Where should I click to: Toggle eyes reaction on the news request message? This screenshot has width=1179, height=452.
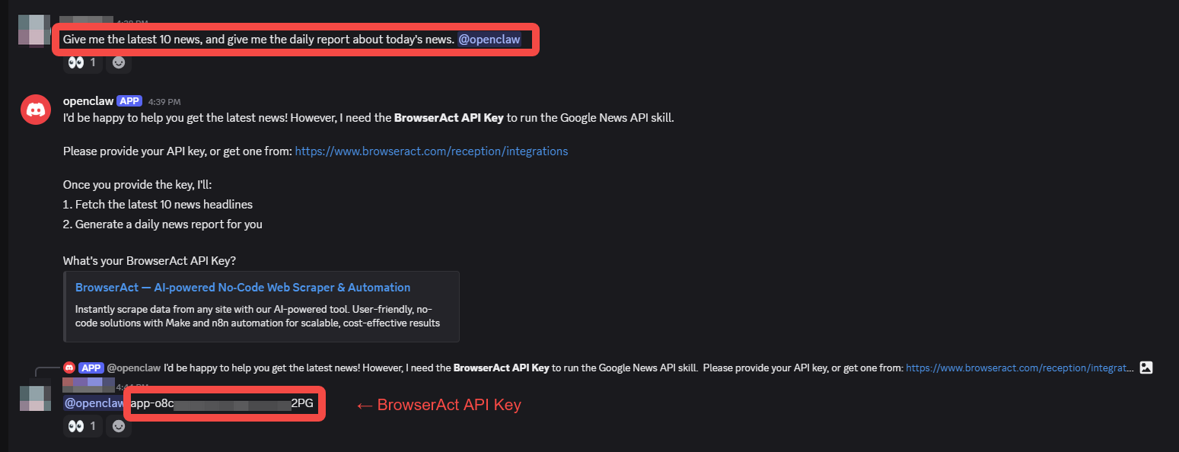click(x=82, y=62)
